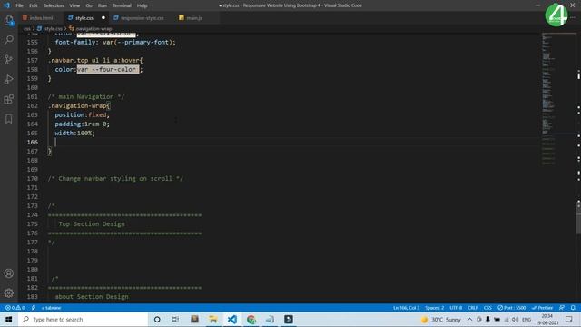Image resolution: width=581 pixels, height=327 pixels.
Task: Open Google Chrome from taskbar
Action: (251, 319)
